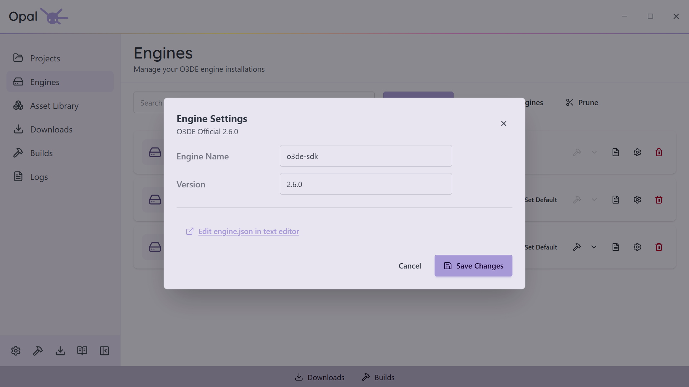Image resolution: width=689 pixels, height=387 pixels.
Task: Open the Projects page in sidebar
Action: click(60, 58)
